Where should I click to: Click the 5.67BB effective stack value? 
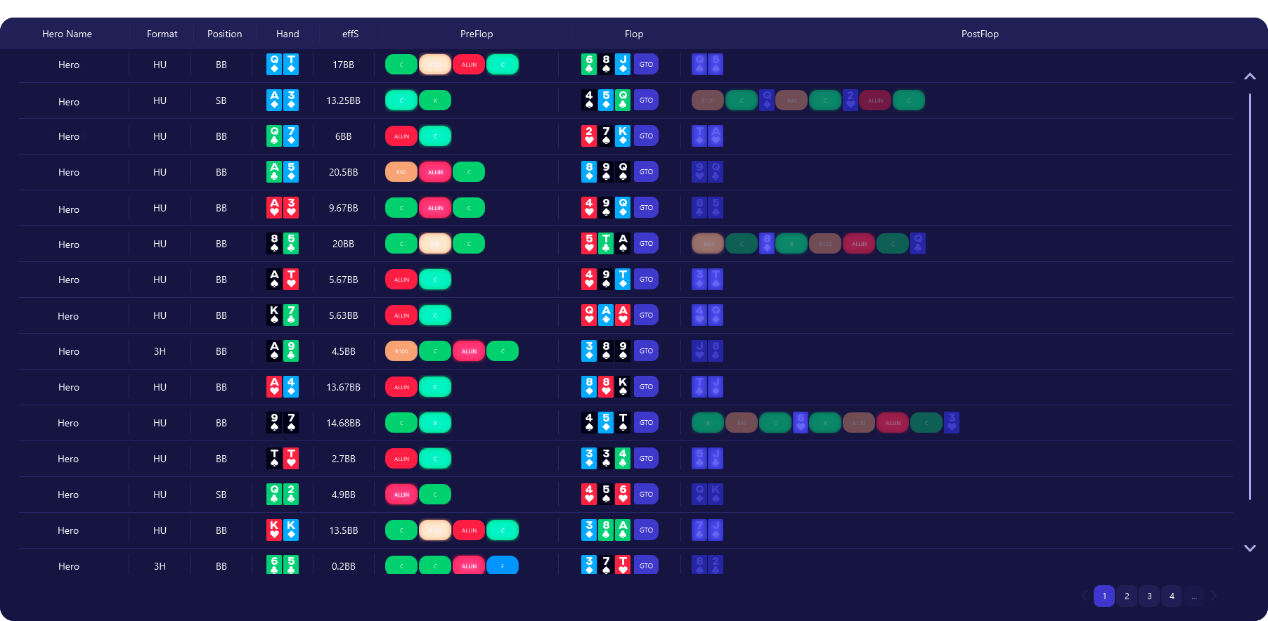point(343,280)
